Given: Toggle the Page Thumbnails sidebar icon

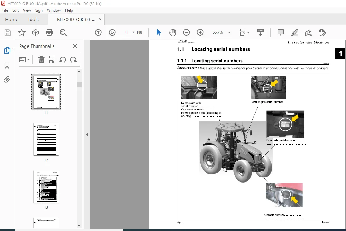Looking at the screenshot, I should point(7,50).
